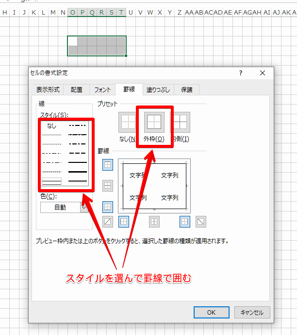The height and width of the screenshot is (335, 297).
Task: Select the thin dash-dot-dot line style
Action: point(51,153)
